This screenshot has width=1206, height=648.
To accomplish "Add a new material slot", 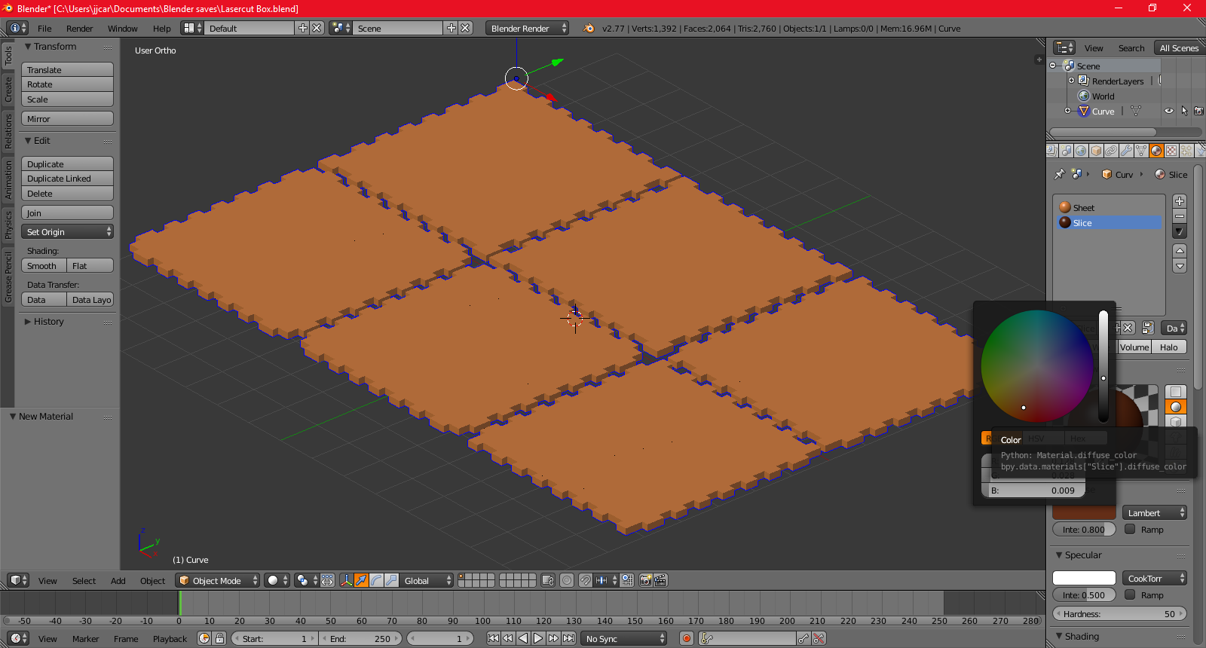I will 1180,201.
